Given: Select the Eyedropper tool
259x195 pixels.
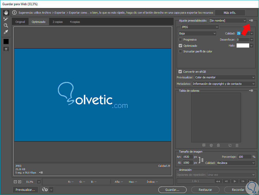Looking at the screenshot, I should point(6,32).
